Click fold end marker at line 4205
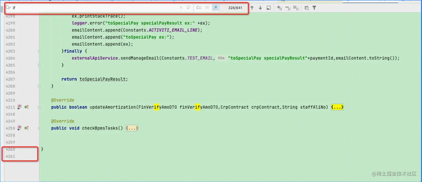Image resolution: width=422 pixels, height=182 pixels. 39,65
